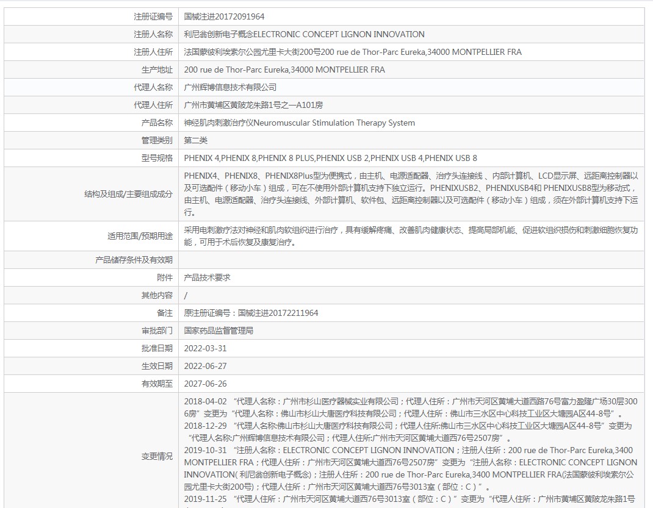Click the 型号规格 label
Screen dimensions: 653x508
[157, 158]
